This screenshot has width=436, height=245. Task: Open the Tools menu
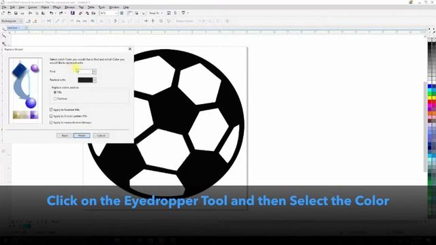coord(102,7)
